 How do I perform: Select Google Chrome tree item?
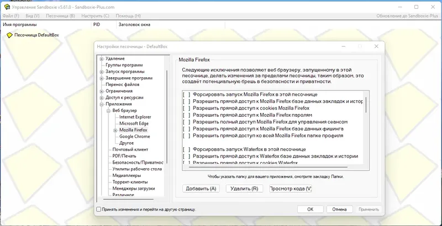(134, 136)
